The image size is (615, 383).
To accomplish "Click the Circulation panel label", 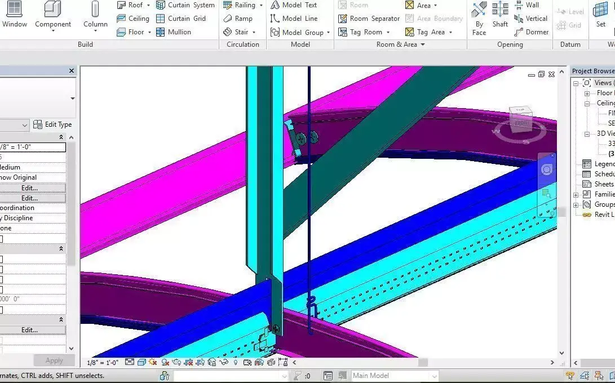I will (242, 44).
